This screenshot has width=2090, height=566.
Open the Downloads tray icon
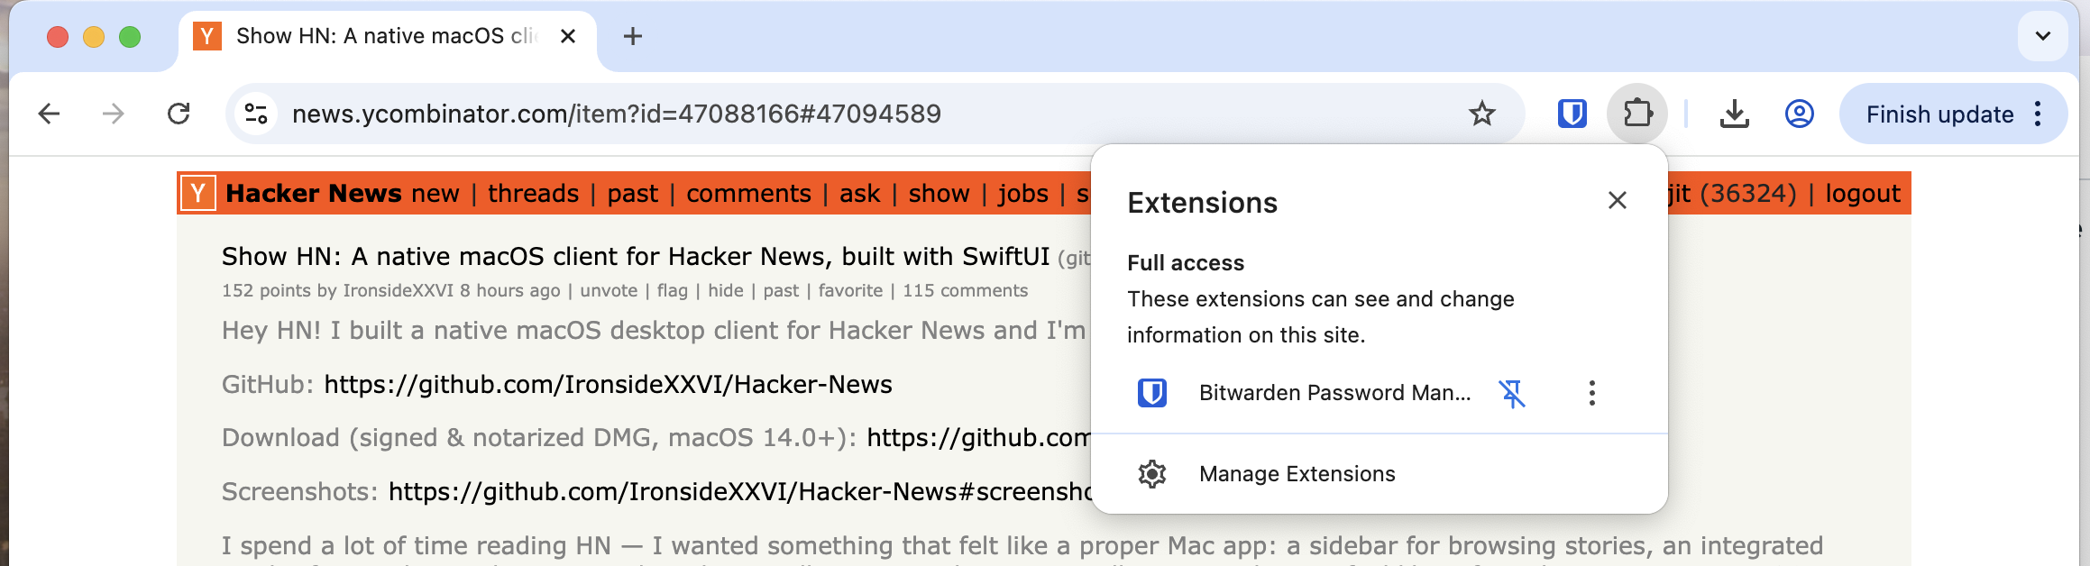pyautogui.click(x=1734, y=114)
